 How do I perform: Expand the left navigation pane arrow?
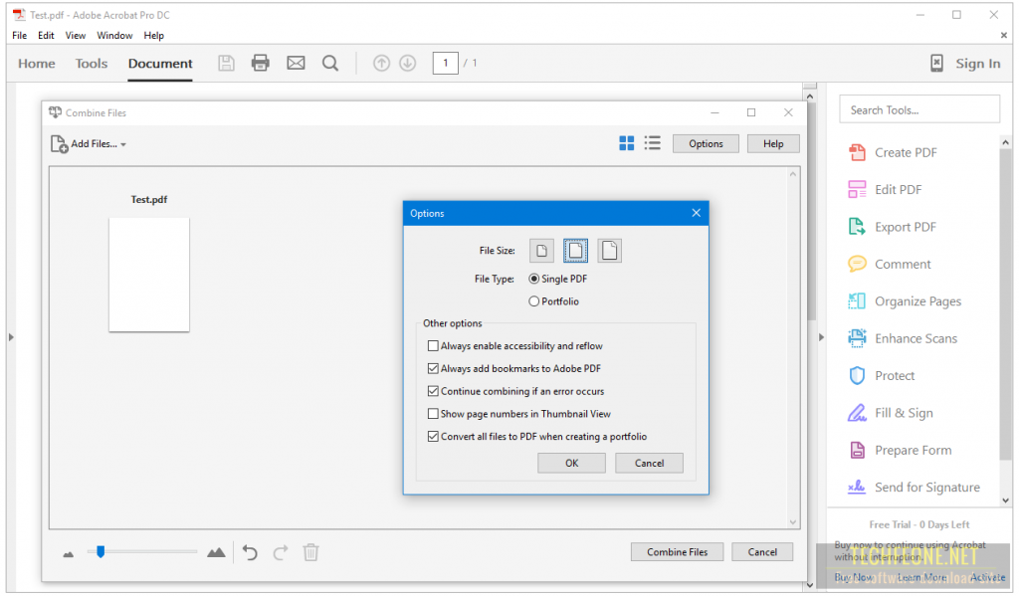click(11, 337)
